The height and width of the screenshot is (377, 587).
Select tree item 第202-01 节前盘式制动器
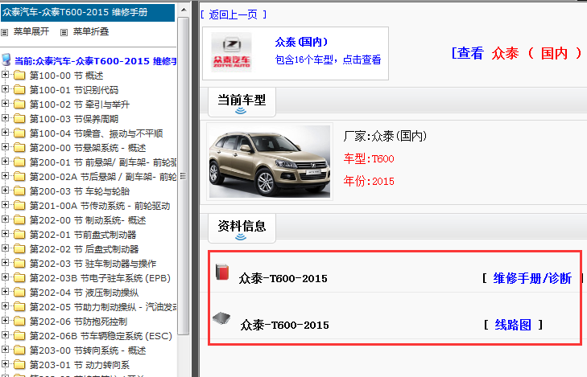click(83, 235)
